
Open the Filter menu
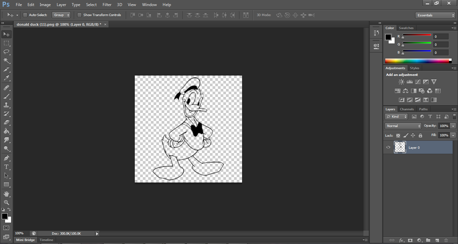107,5
